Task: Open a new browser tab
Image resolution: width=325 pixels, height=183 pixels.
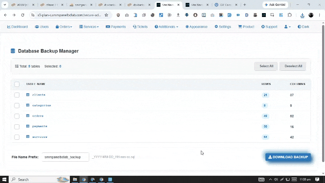Action: coord(244,5)
